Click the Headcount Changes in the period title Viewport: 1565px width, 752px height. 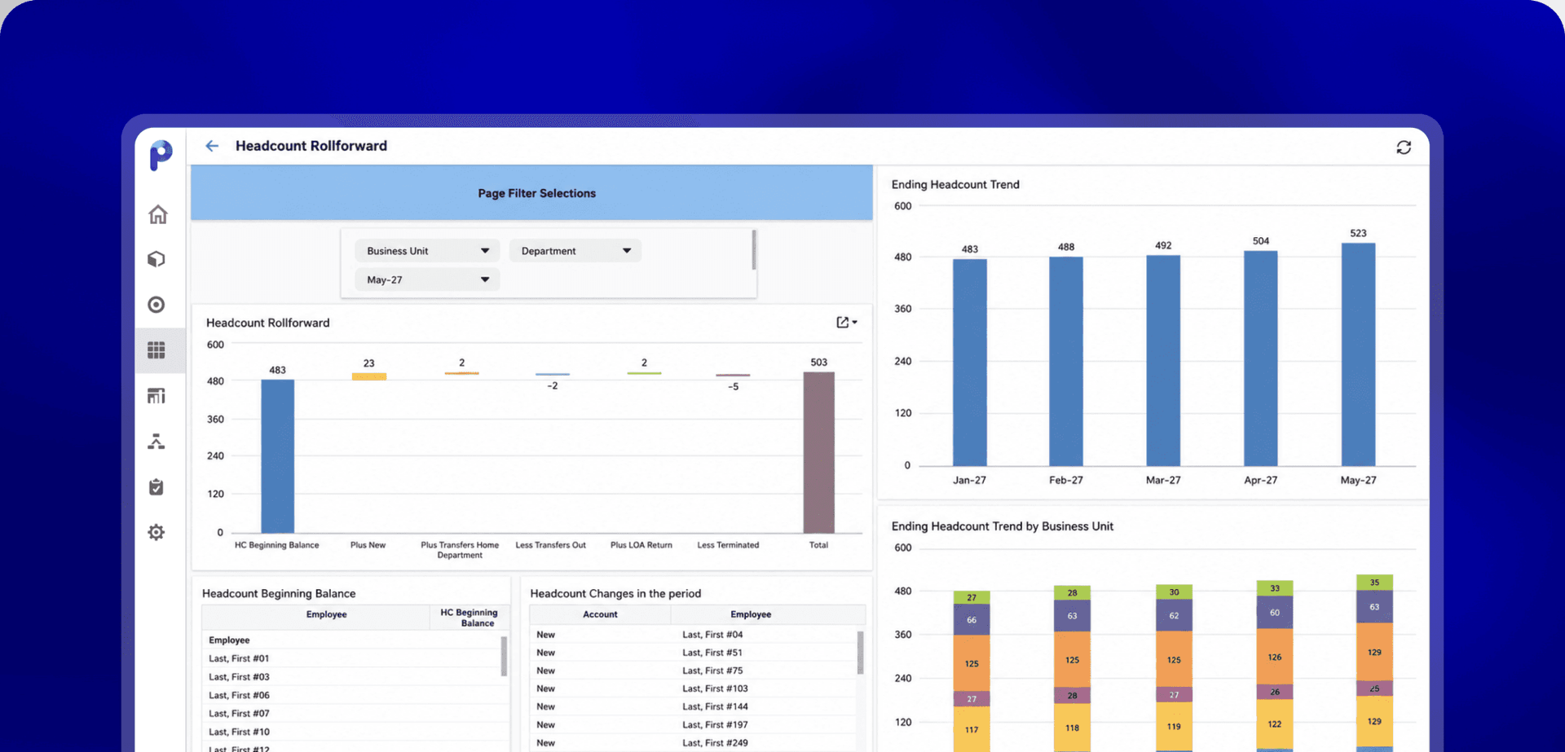[615, 594]
